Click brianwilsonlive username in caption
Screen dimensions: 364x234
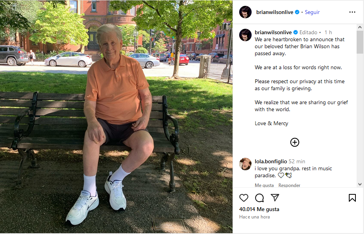(x=273, y=32)
